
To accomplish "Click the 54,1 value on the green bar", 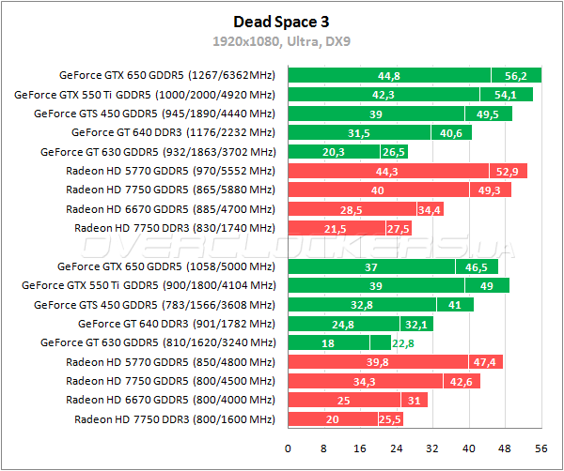I will pyautogui.click(x=506, y=95).
